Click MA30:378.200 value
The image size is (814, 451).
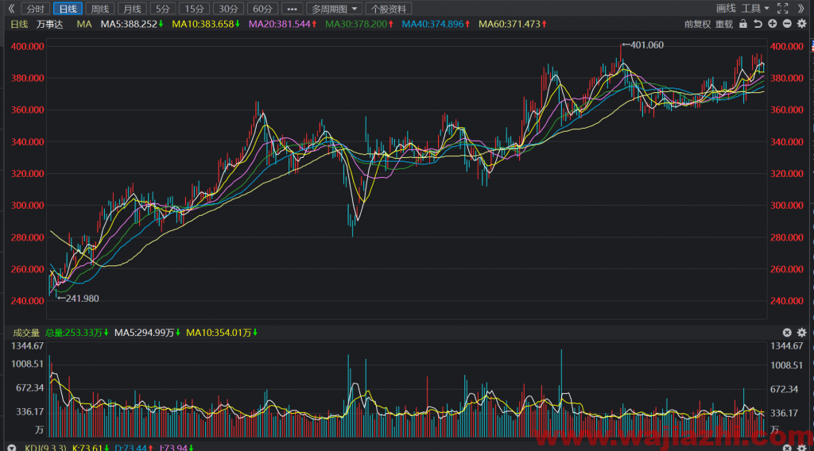coord(359,24)
